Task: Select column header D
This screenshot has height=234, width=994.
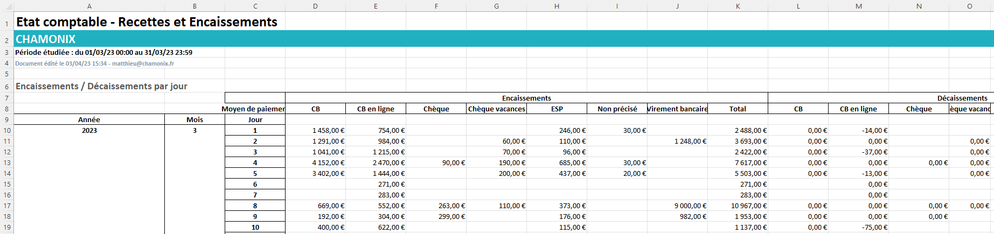Action: pos(315,6)
